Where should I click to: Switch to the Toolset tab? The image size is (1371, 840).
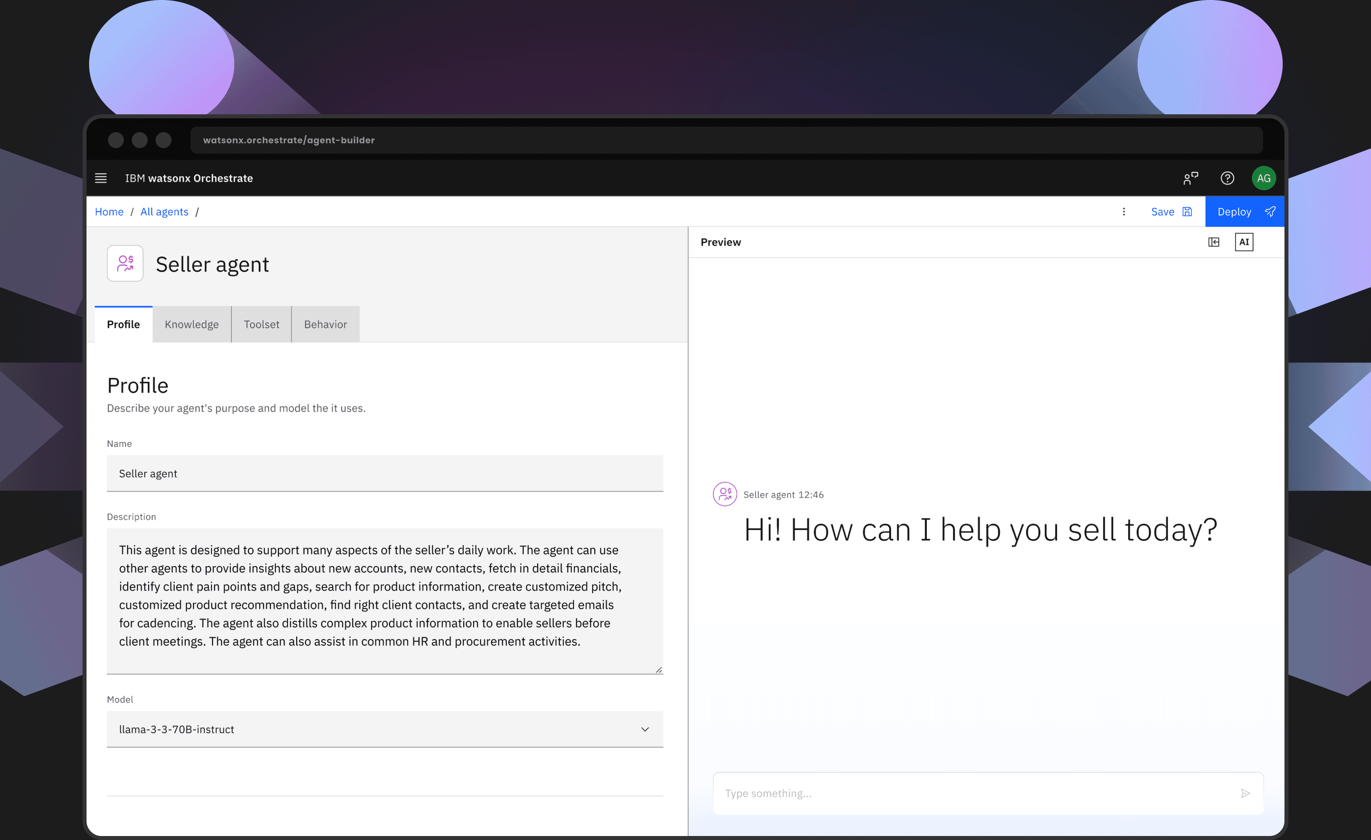(261, 324)
